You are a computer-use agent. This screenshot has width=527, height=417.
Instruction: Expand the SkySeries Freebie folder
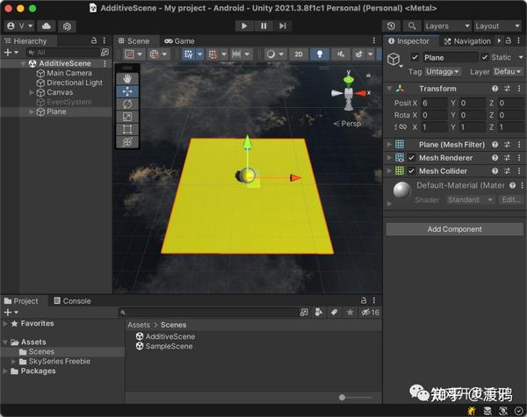(13, 361)
